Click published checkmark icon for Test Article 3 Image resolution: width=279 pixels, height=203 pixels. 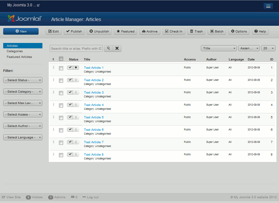click(x=70, y=92)
